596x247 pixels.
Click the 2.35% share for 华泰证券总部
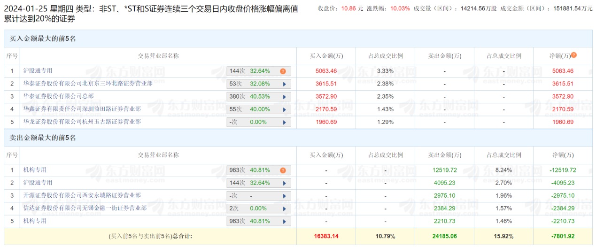[385, 97]
